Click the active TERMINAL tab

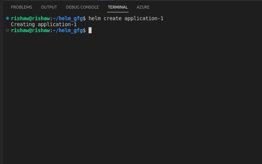pos(118,7)
